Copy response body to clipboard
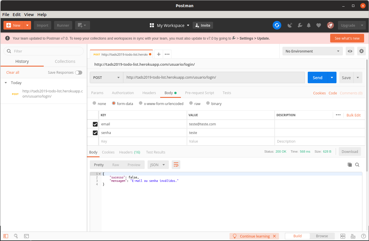Viewport: 369px width, 241px height. click(350, 165)
